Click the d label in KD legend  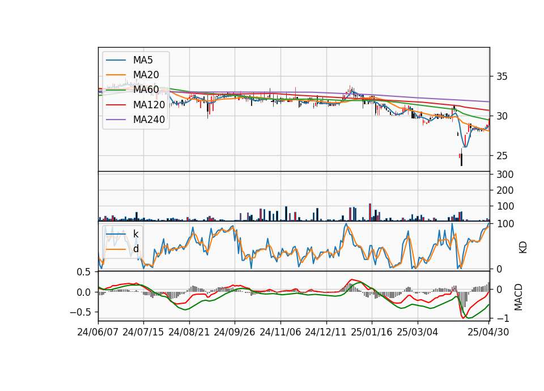135,249
